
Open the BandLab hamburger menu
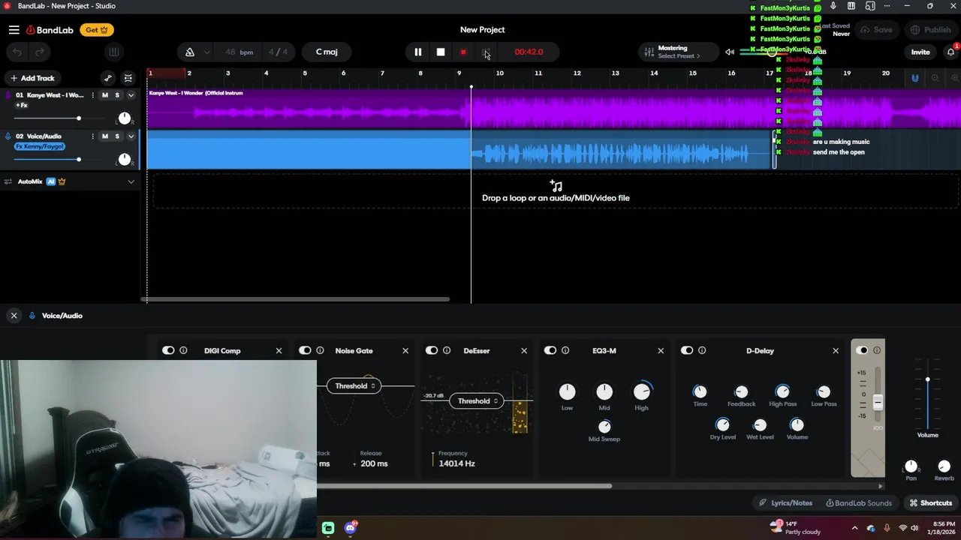point(14,30)
